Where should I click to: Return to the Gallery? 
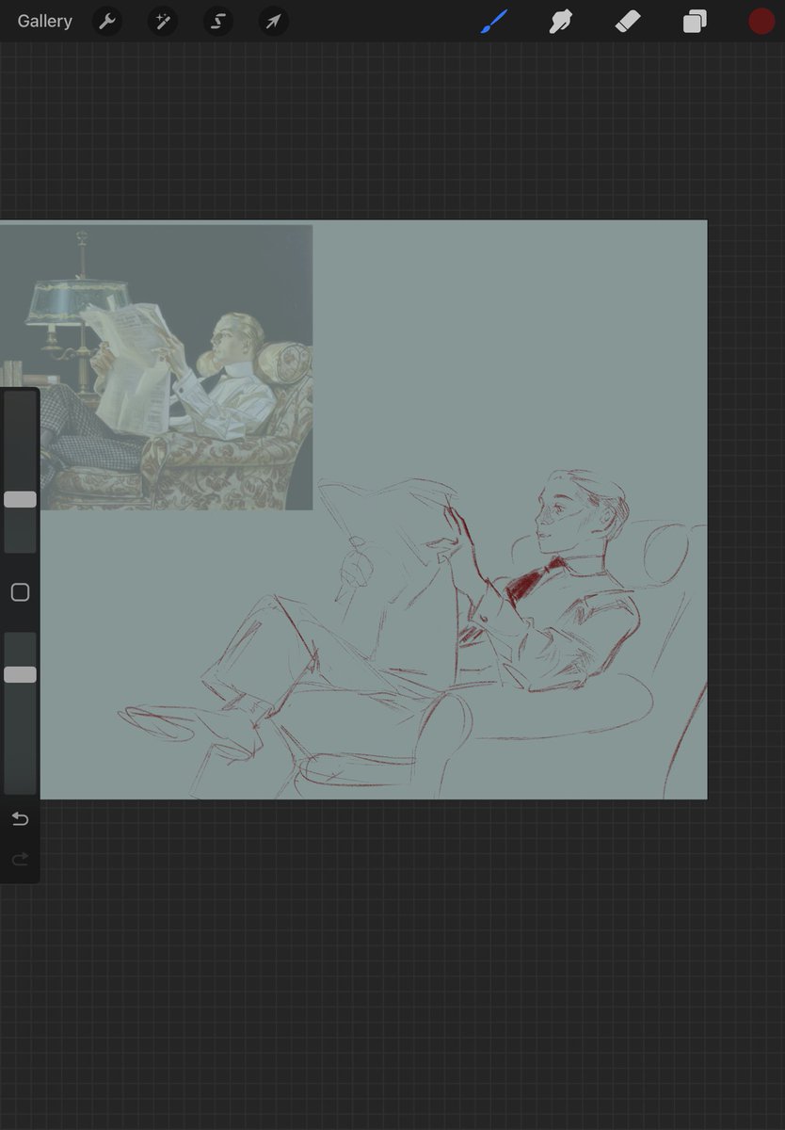(x=44, y=21)
